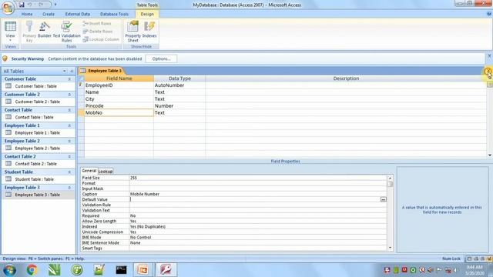Open the External Data tab
The width and height of the screenshot is (493, 277).
77,14
